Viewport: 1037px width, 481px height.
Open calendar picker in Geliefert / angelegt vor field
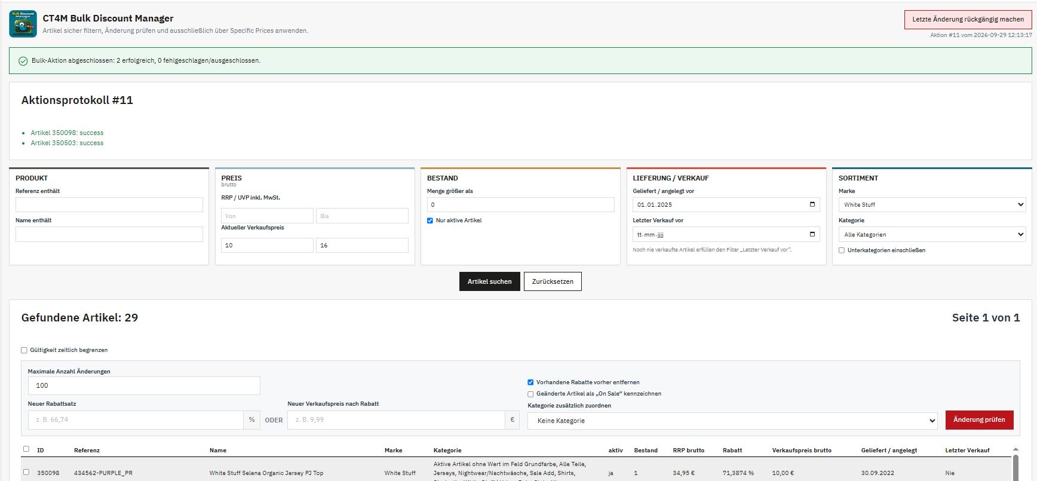pyautogui.click(x=812, y=204)
